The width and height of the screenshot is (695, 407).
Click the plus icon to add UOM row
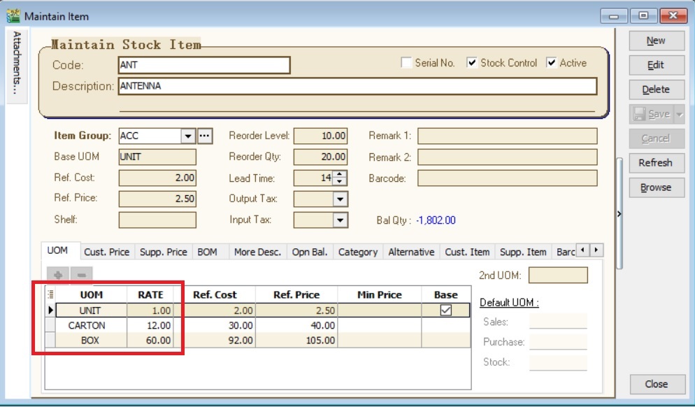point(58,276)
